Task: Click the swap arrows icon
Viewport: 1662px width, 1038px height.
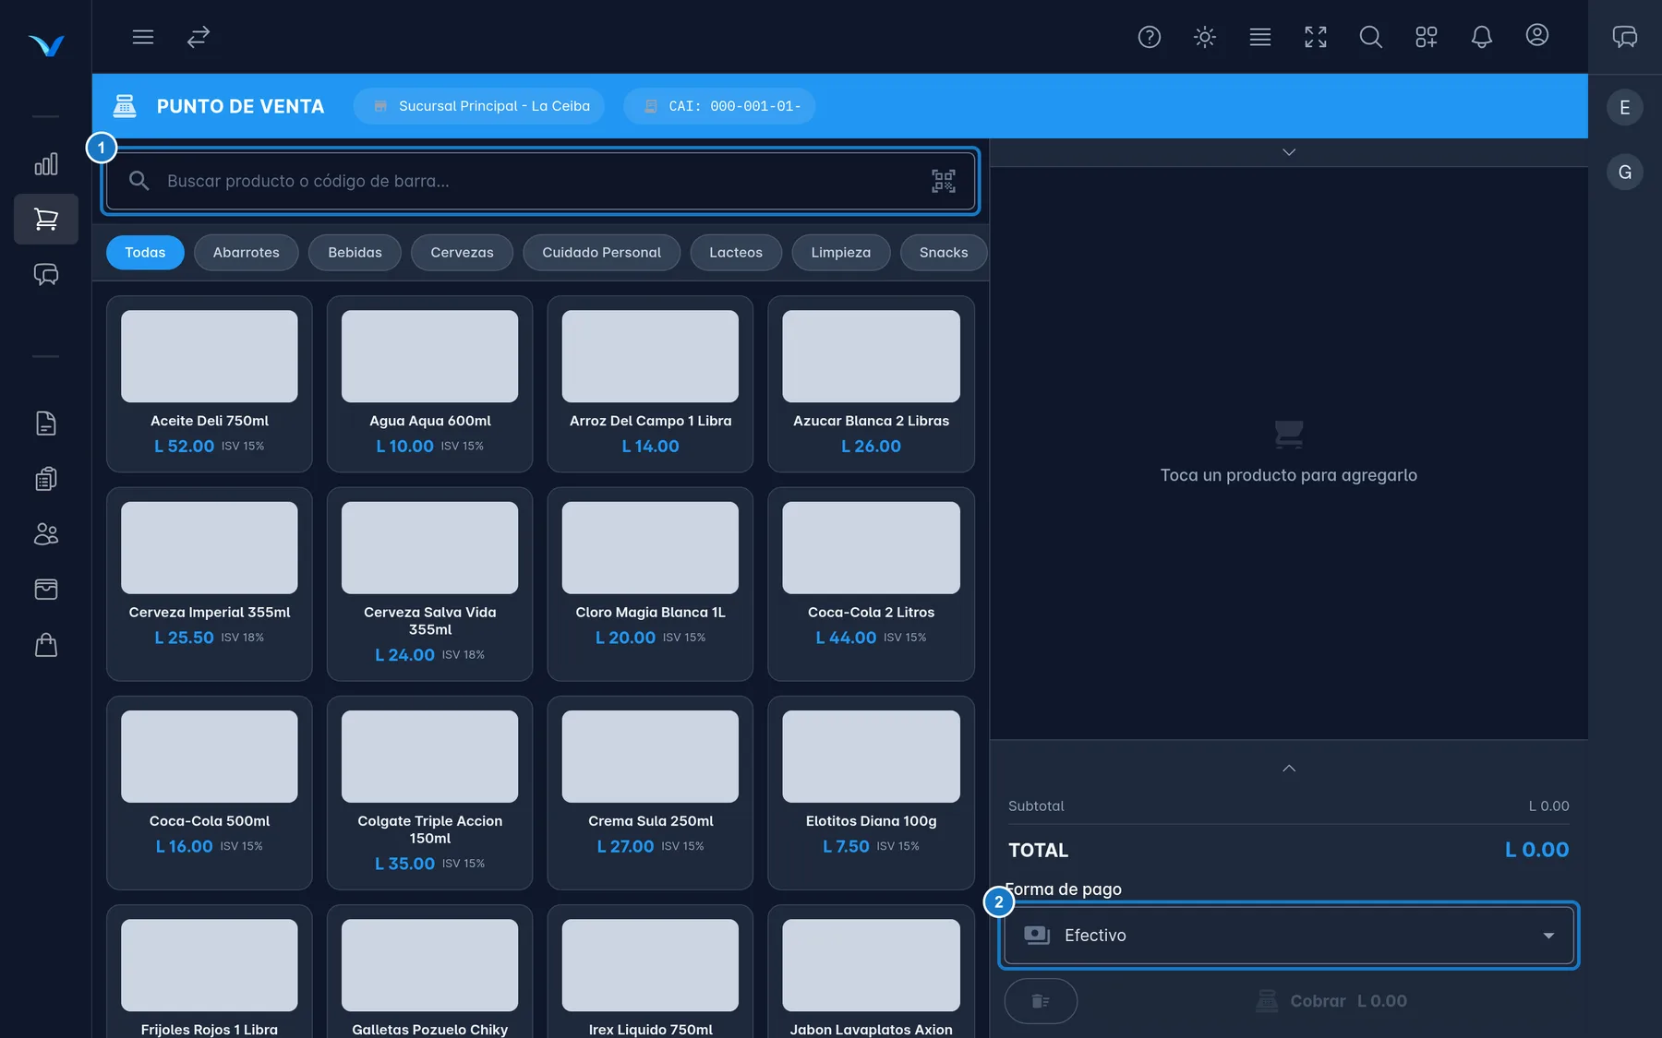Action: 199,37
